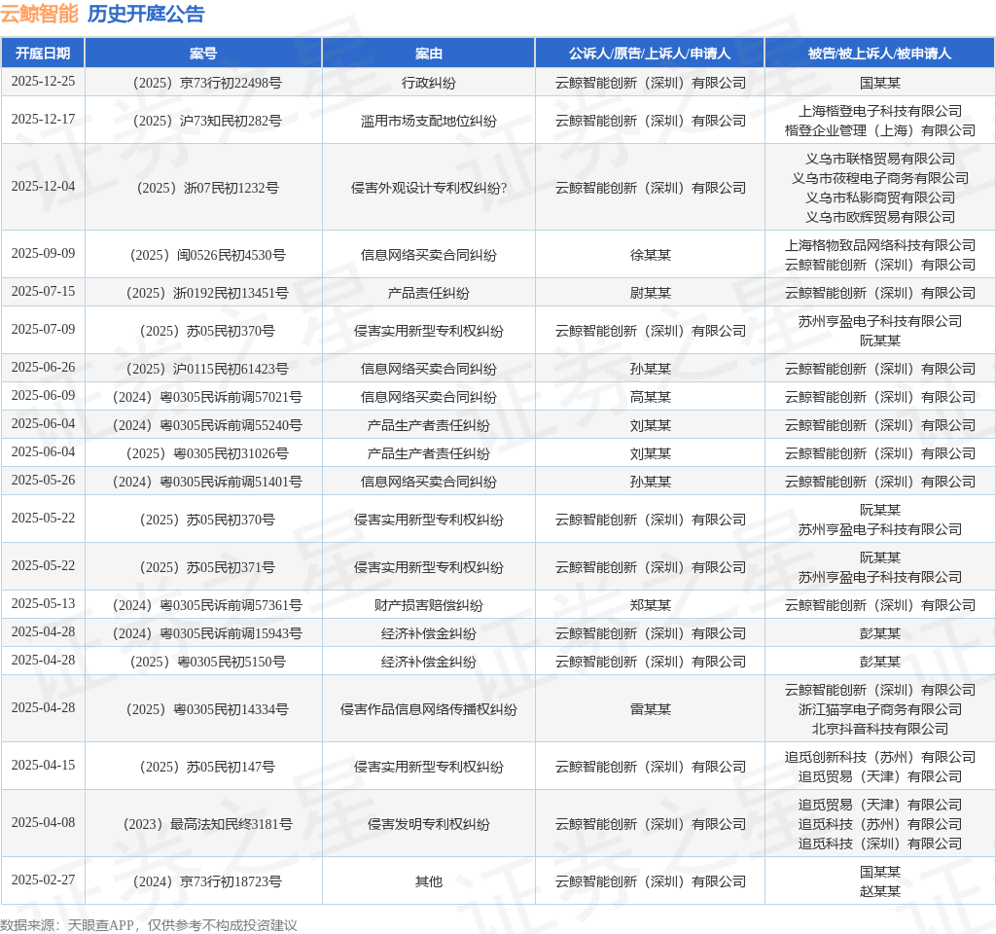Select date cell 2025-02-27
This screenshot has height=934, width=996.
click(43, 880)
